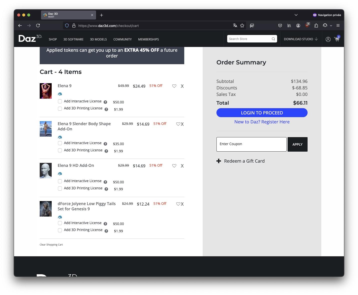Viewport: 358px width, 295px height.
Task: Go back to the previous page
Action: [20, 25]
